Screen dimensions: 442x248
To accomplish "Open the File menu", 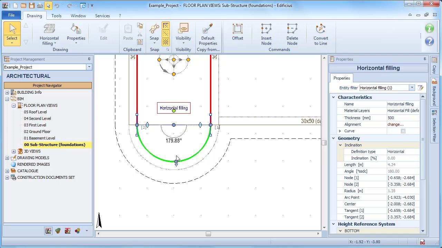I will (x=11, y=15).
